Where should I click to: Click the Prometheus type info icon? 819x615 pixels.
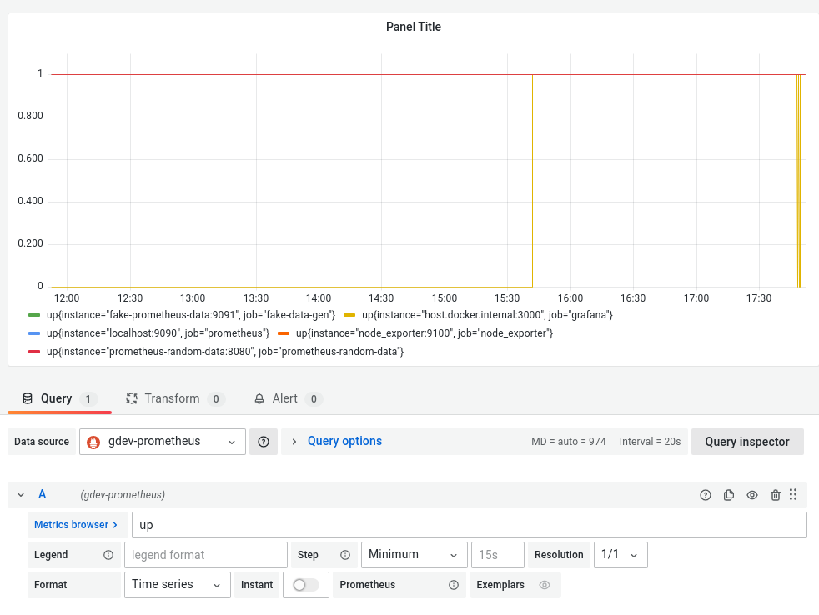pyautogui.click(x=453, y=584)
